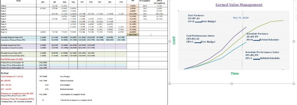This screenshot has width=297, height=105.
Task: Click the chart's bottom-center selection handle
Action: click(x=231, y=84)
